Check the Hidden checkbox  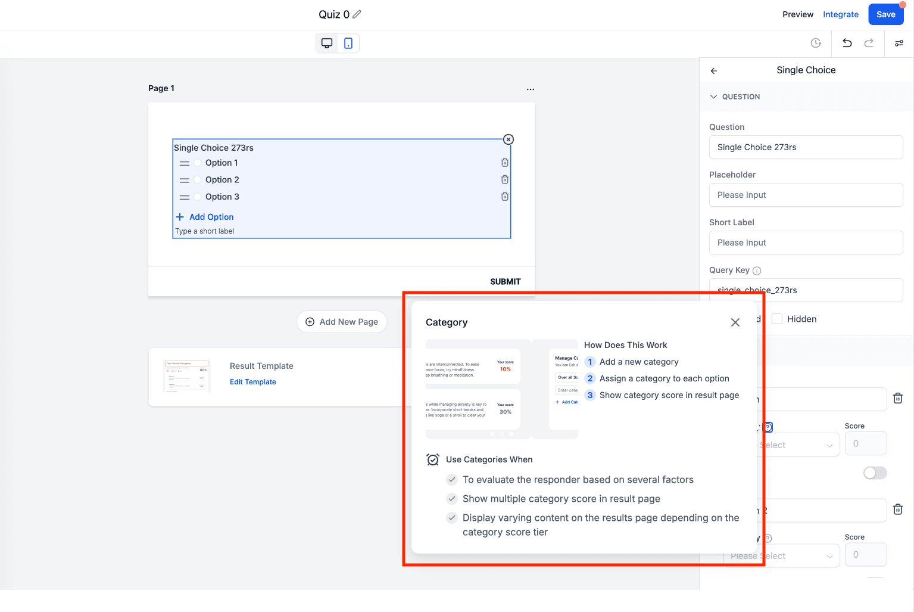(x=777, y=319)
